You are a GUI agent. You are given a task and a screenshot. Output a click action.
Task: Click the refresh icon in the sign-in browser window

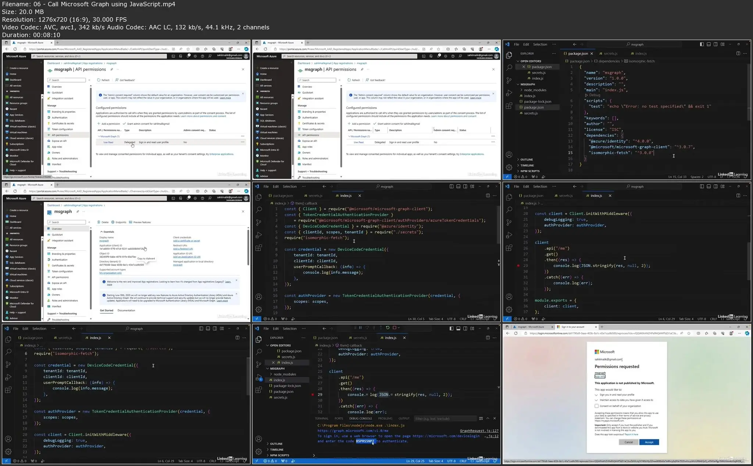(515, 333)
